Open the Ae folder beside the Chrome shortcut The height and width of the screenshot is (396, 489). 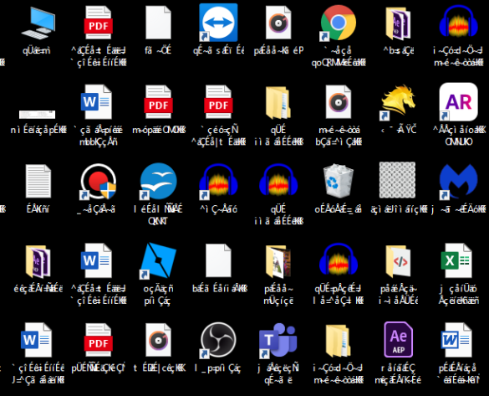click(398, 23)
